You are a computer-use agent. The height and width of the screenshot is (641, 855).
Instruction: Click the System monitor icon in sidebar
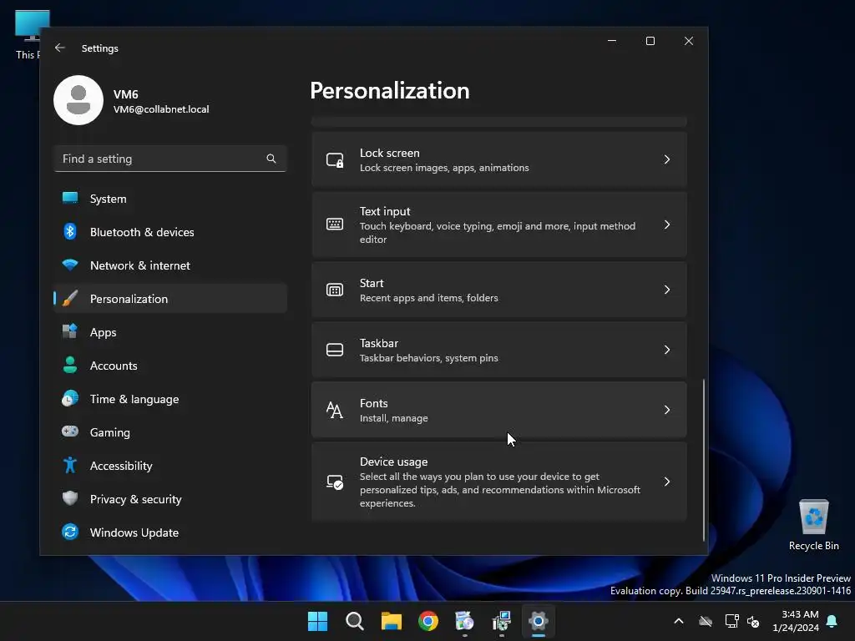[x=70, y=199]
